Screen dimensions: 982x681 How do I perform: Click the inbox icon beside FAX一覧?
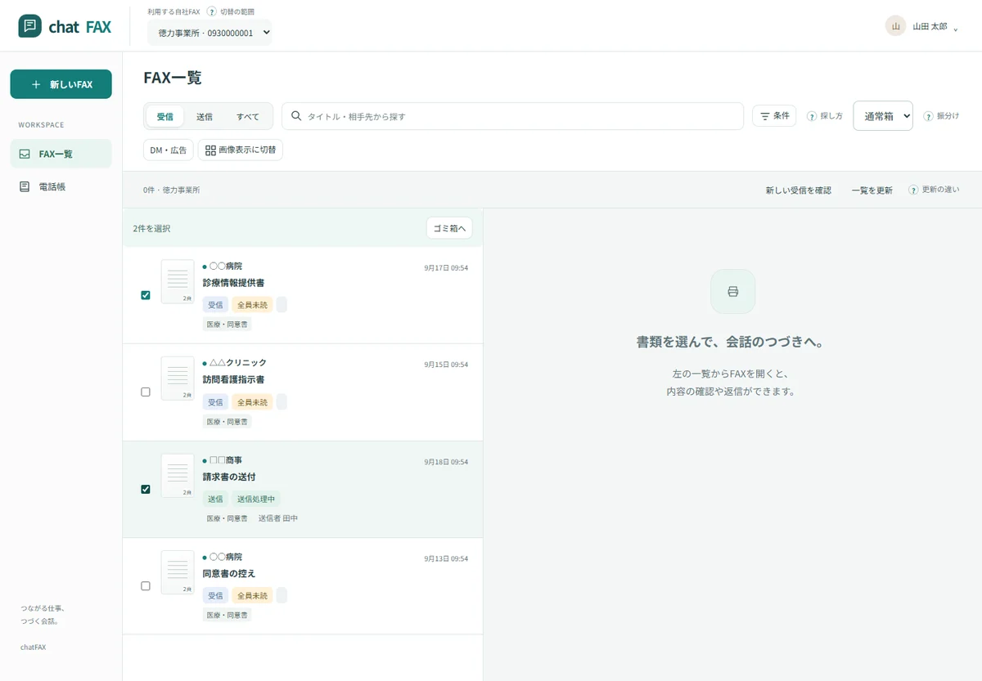[25, 154]
